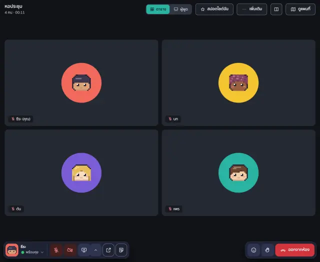Click the purple avatar of ต้น
320x262 pixels.
click(81, 173)
